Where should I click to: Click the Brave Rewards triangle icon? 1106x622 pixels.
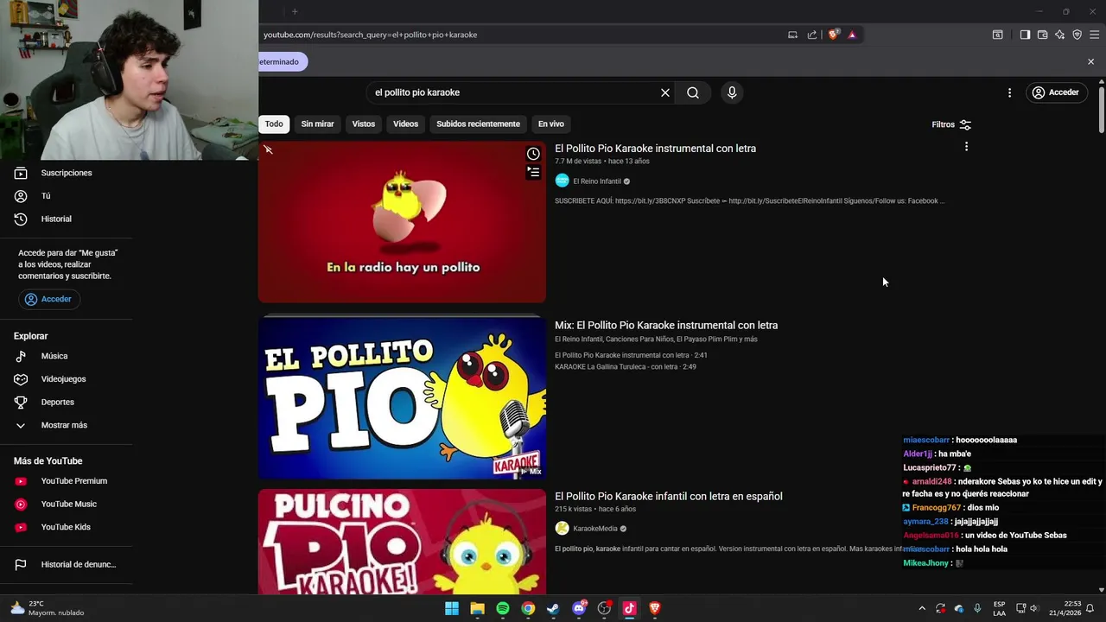click(852, 35)
